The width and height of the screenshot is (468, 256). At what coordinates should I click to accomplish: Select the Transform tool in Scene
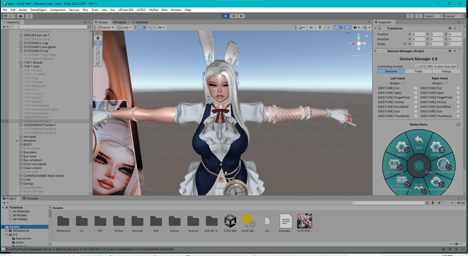[98, 64]
